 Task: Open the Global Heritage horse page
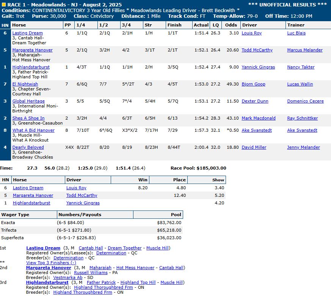(28, 101)
